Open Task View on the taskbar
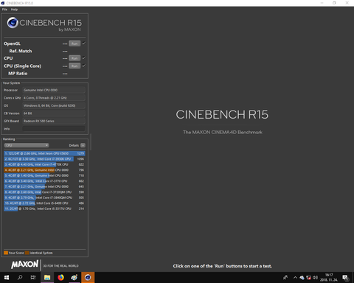This screenshot has height=283, width=354. (x=33, y=277)
